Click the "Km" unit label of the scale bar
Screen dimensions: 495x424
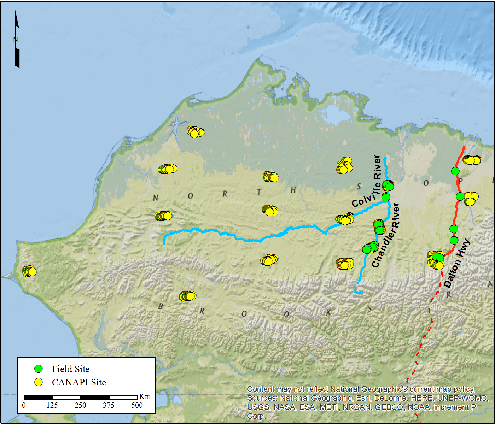145,396
